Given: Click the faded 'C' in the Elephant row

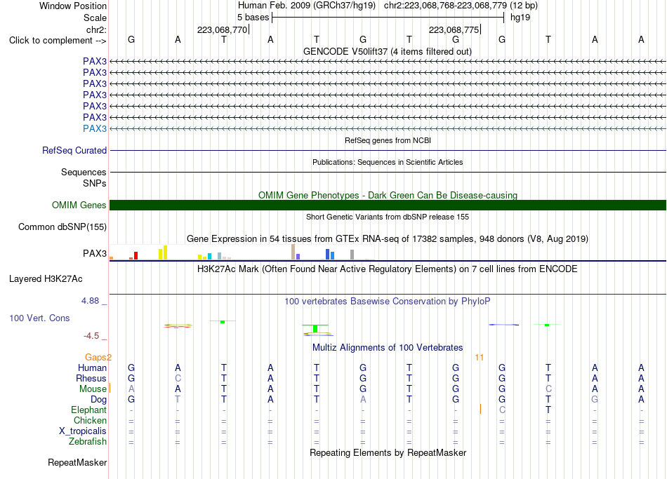Looking at the screenshot, I should pos(502,410).
